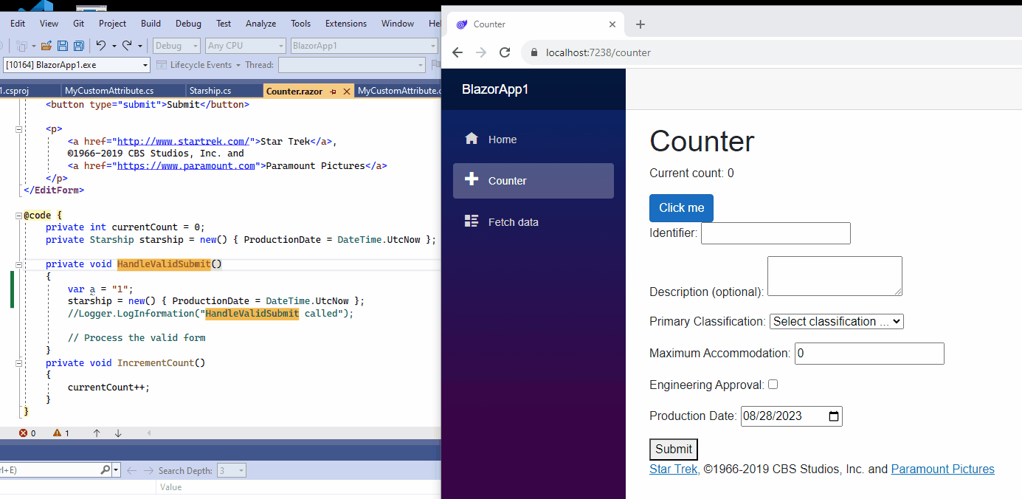Click the Lifecycle Events icon

tap(162, 65)
